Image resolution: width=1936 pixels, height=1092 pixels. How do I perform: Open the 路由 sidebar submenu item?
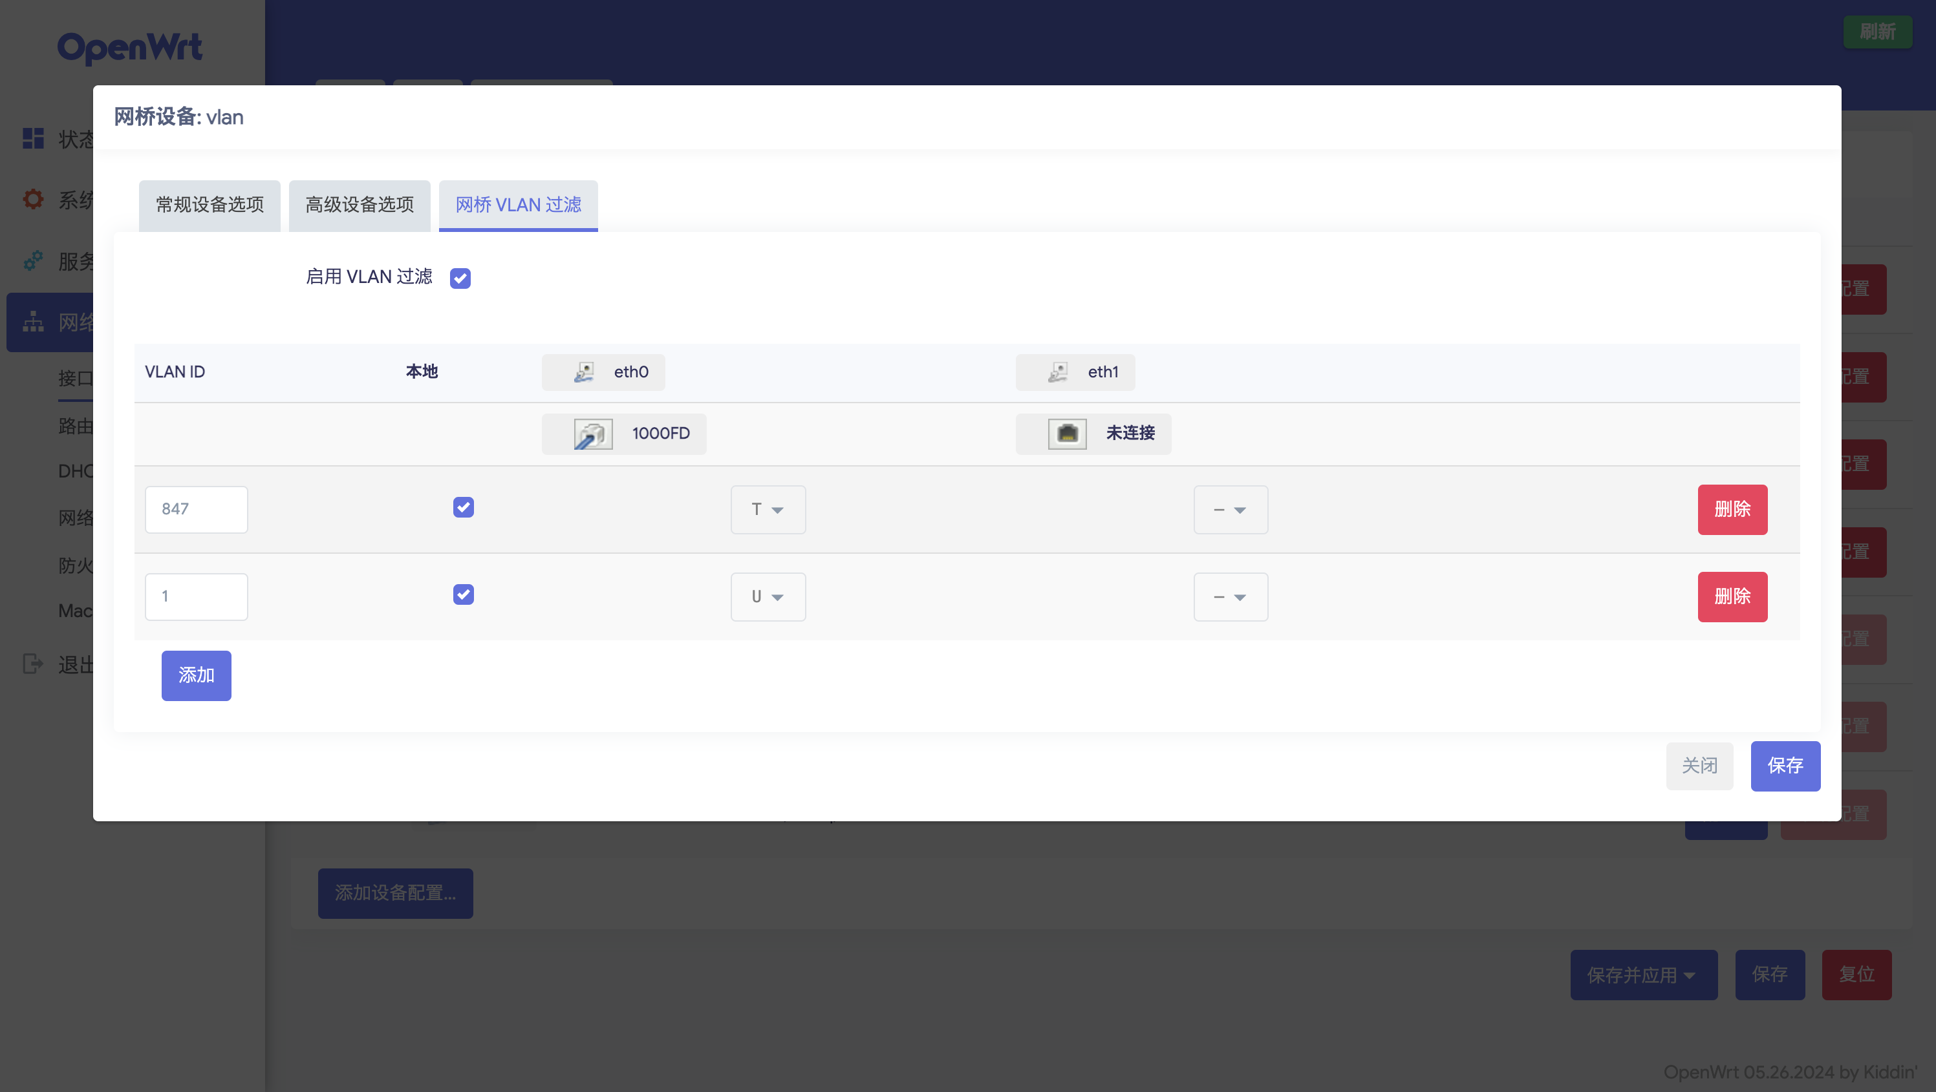[75, 426]
